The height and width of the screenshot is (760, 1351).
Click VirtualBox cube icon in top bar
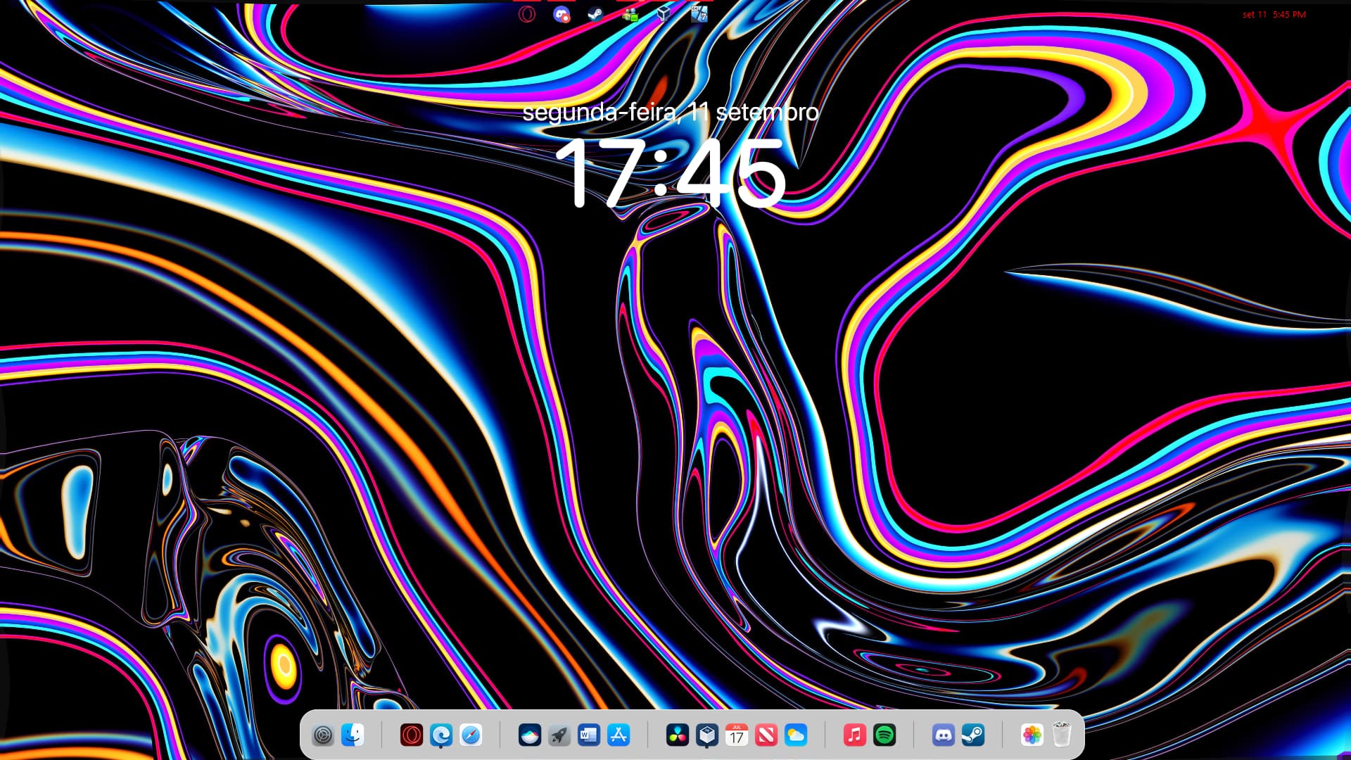coord(664,14)
